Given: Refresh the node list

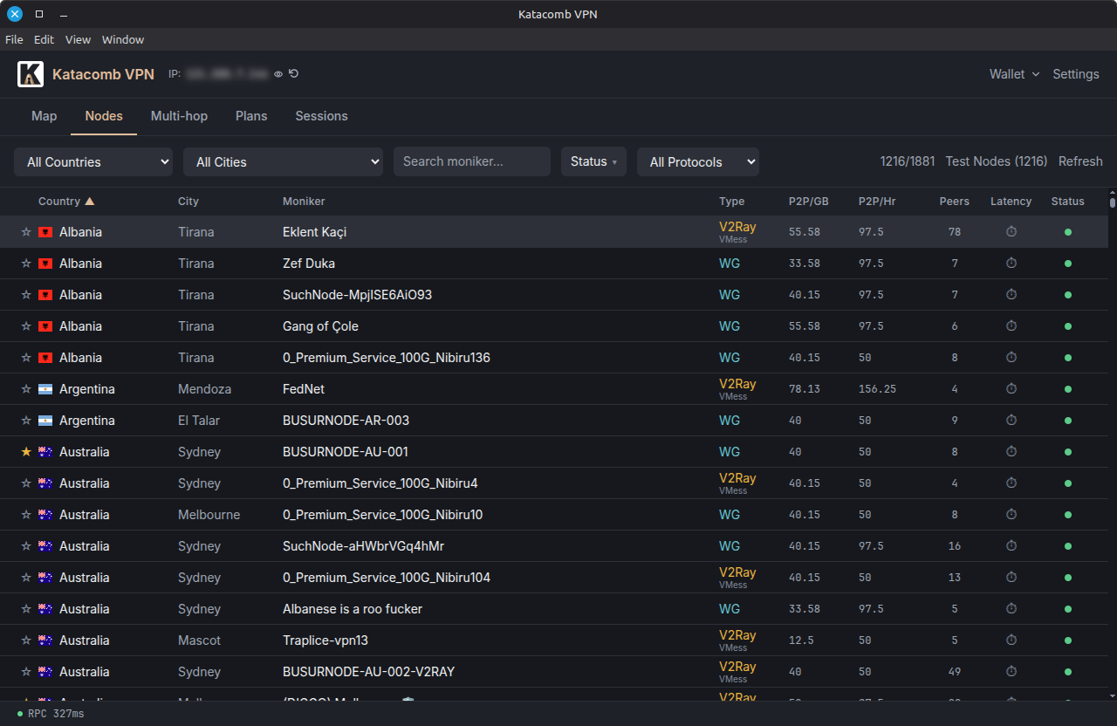Looking at the screenshot, I should [1080, 161].
